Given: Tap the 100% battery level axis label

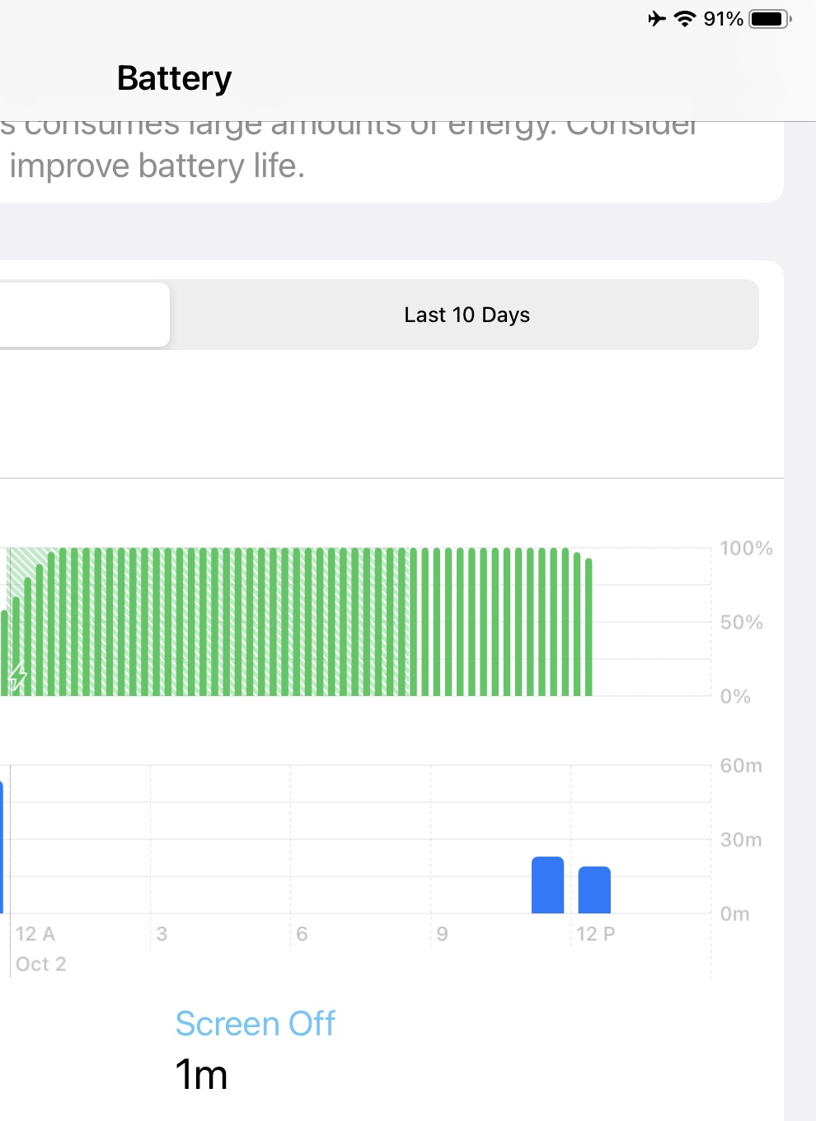Looking at the screenshot, I should tap(746, 549).
